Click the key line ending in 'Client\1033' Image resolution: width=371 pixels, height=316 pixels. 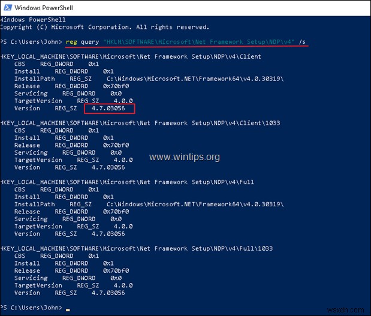coord(140,123)
